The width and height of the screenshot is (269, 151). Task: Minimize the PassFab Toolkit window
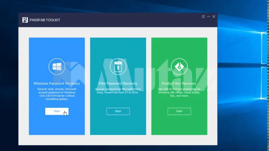point(208,17)
